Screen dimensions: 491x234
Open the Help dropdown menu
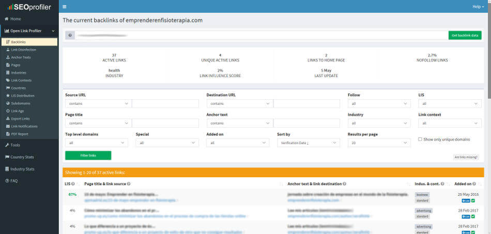478,7
